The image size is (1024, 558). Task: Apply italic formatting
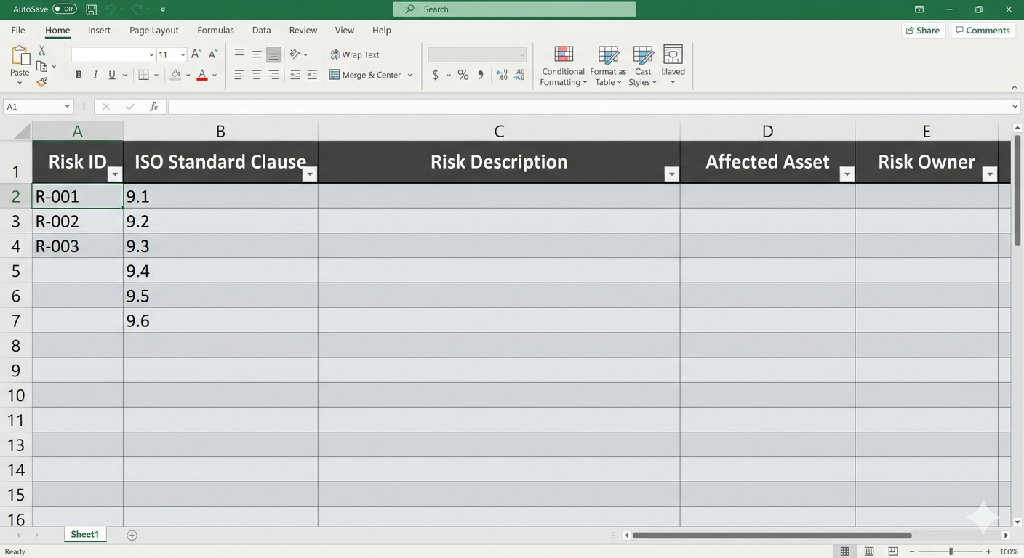[95, 75]
